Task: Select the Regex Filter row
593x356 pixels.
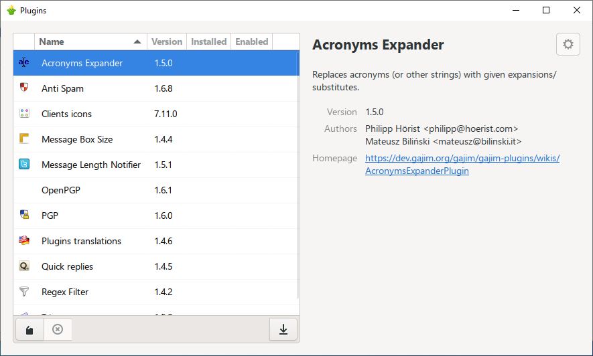Action: (155, 292)
